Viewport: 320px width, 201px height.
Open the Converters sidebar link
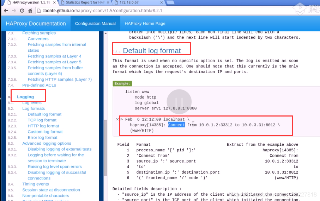38,39
